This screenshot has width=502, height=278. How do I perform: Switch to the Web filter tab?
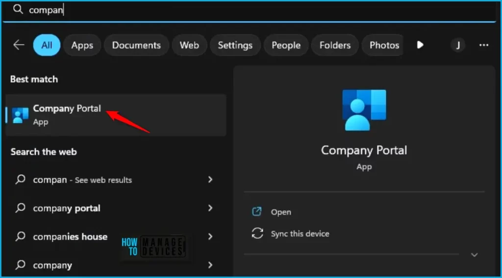tap(189, 45)
